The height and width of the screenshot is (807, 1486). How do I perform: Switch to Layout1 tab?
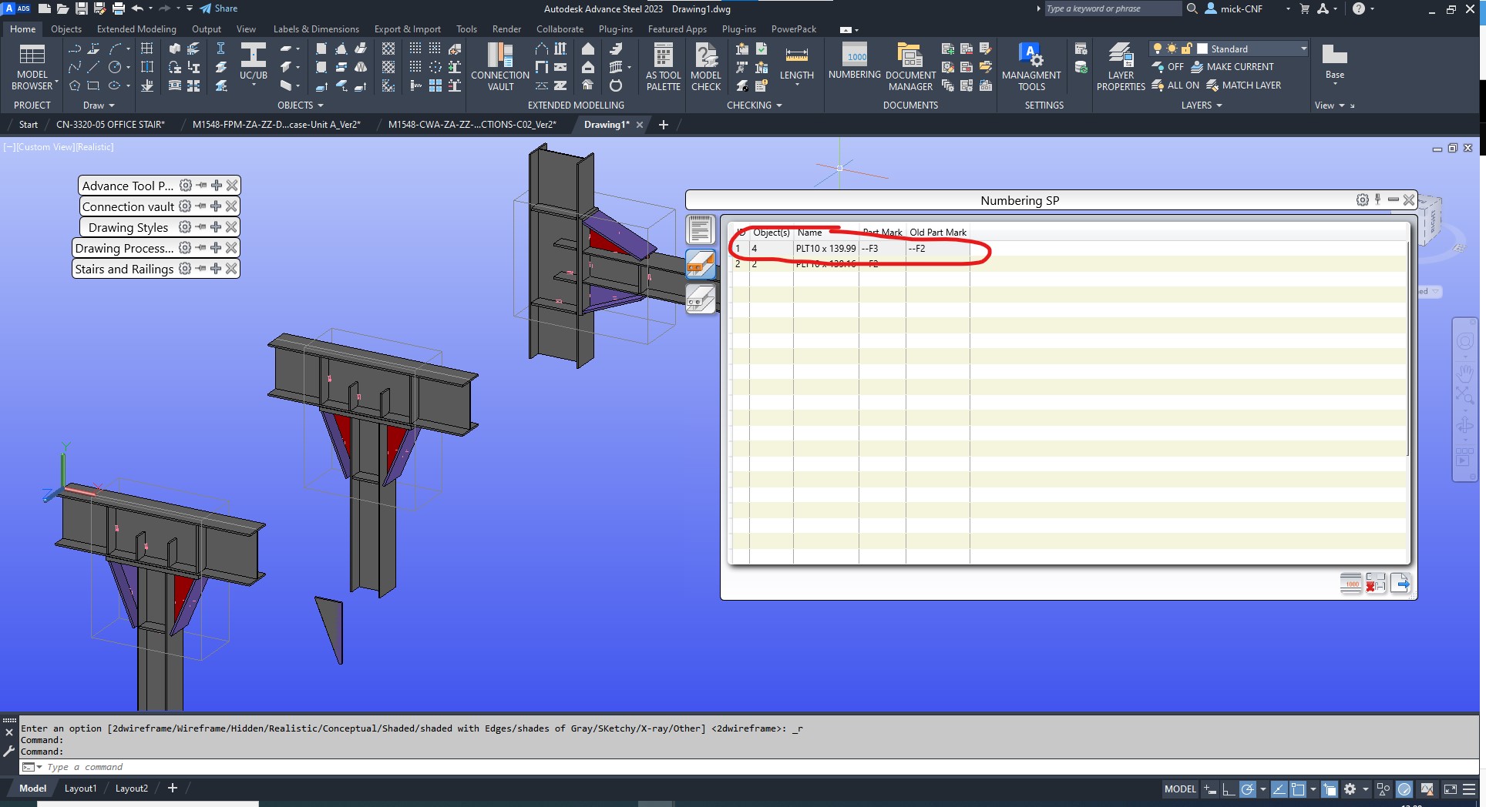coord(80,789)
